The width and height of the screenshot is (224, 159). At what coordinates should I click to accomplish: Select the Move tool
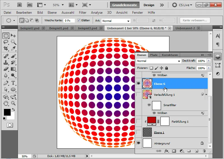(x=13, y=36)
